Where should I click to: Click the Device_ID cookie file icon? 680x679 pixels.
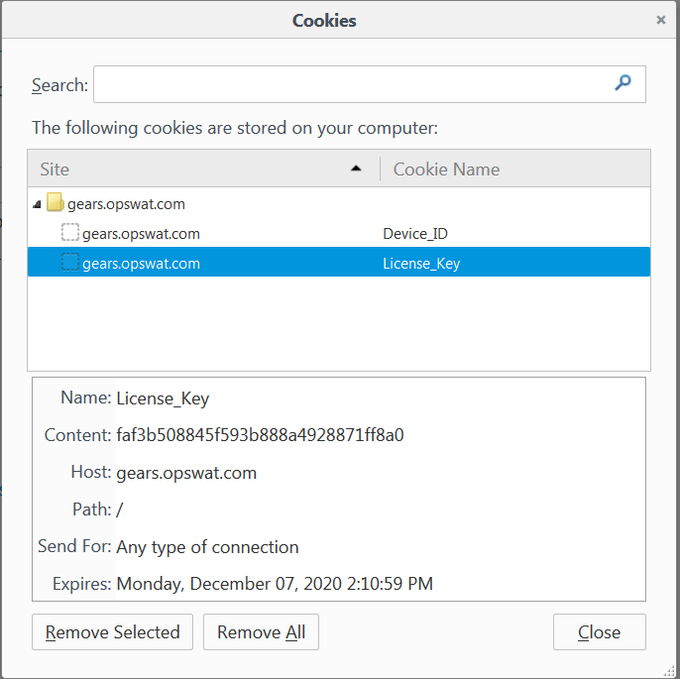(x=70, y=232)
